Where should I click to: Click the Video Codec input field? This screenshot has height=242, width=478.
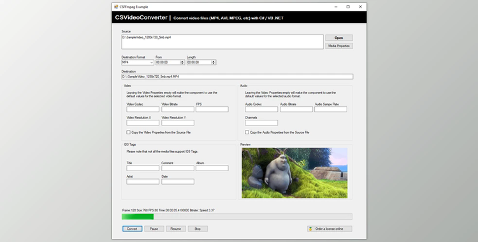pyautogui.click(x=143, y=109)
